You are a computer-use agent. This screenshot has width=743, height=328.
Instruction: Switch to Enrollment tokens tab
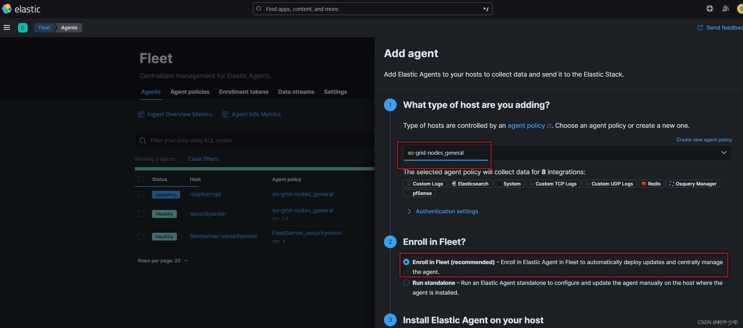tap(243, 92)
